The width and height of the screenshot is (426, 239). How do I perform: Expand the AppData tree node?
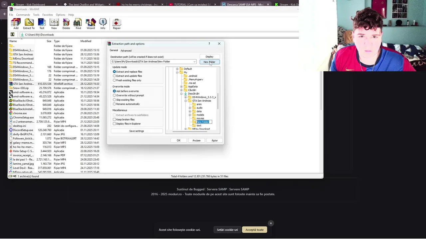181,87
